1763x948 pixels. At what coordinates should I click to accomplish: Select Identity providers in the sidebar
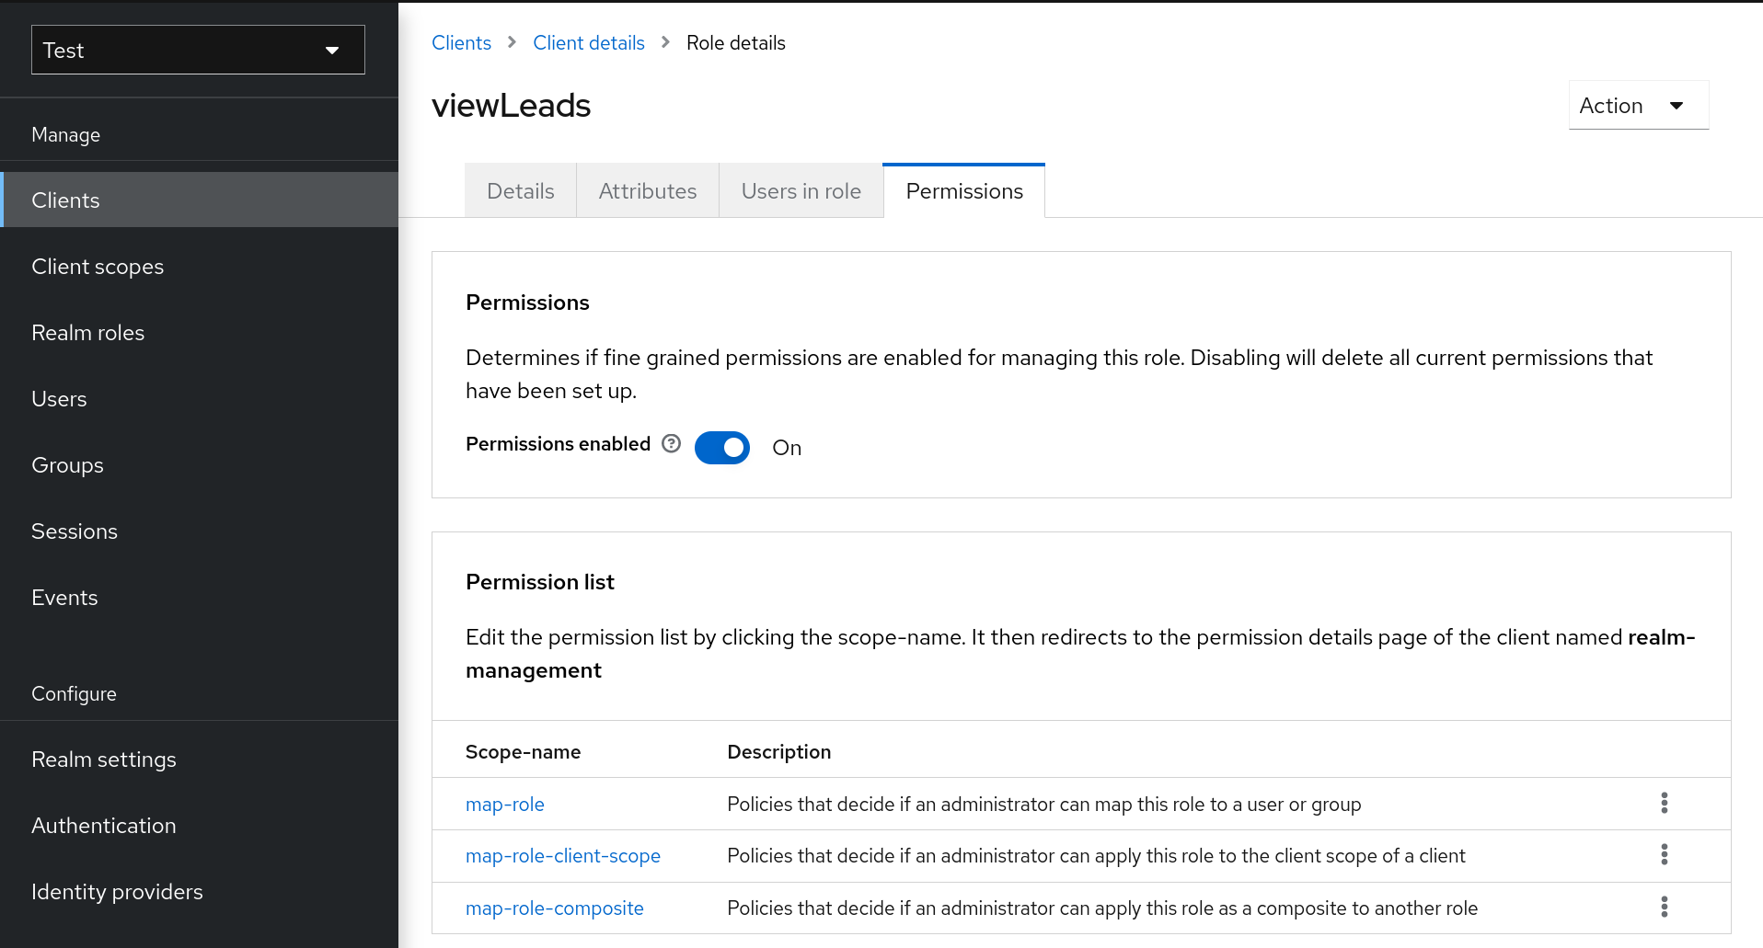click(117, 891)
